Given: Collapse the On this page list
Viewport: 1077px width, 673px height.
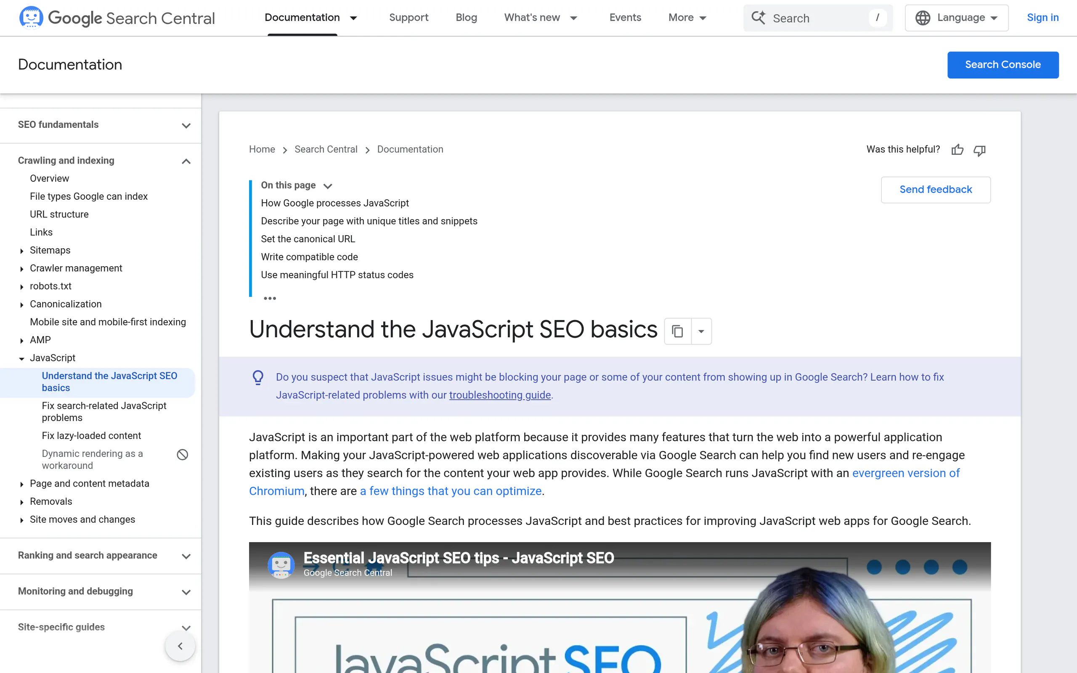Looking at the screenshot, I should [x=328, y=186].
